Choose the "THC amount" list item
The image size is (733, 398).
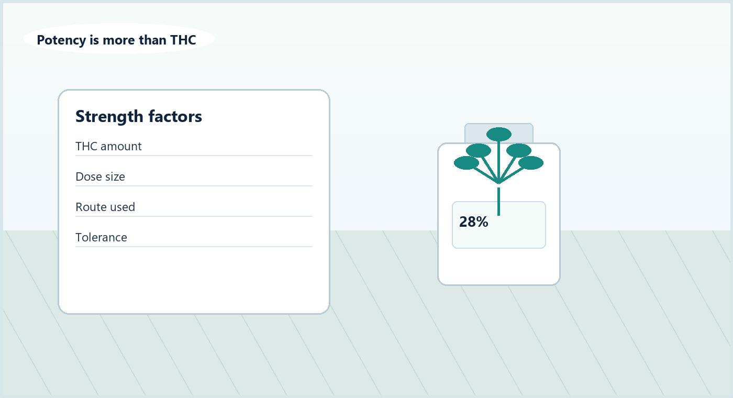(x=194, y=147)
